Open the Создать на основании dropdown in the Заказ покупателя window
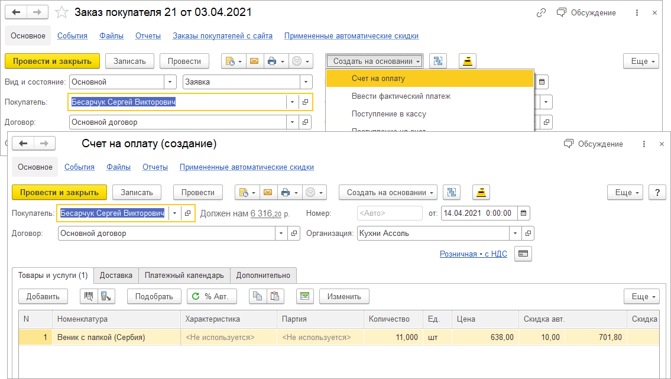 point(375,61)
